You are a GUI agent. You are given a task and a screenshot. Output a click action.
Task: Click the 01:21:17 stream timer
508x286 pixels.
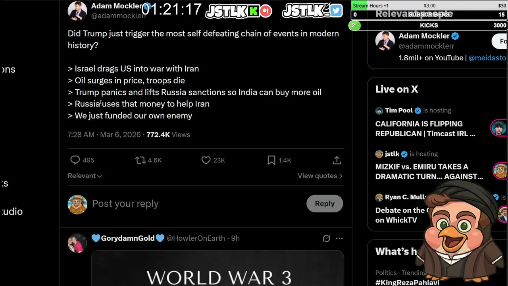click(171, 9)
